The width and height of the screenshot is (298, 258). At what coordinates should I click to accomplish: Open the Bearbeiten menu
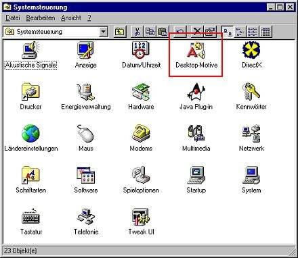point(41,18)
